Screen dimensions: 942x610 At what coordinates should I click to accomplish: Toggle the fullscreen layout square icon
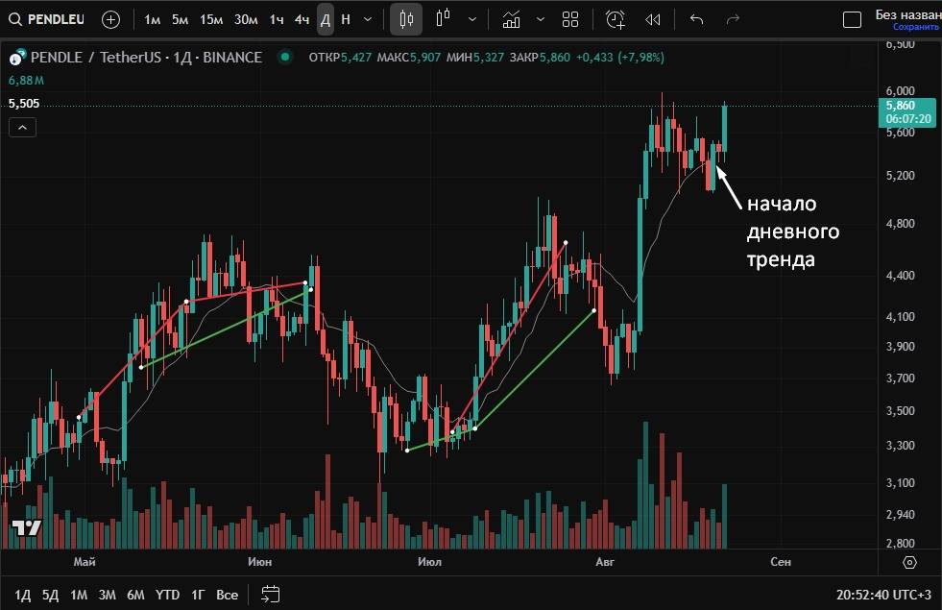point(851,20)
